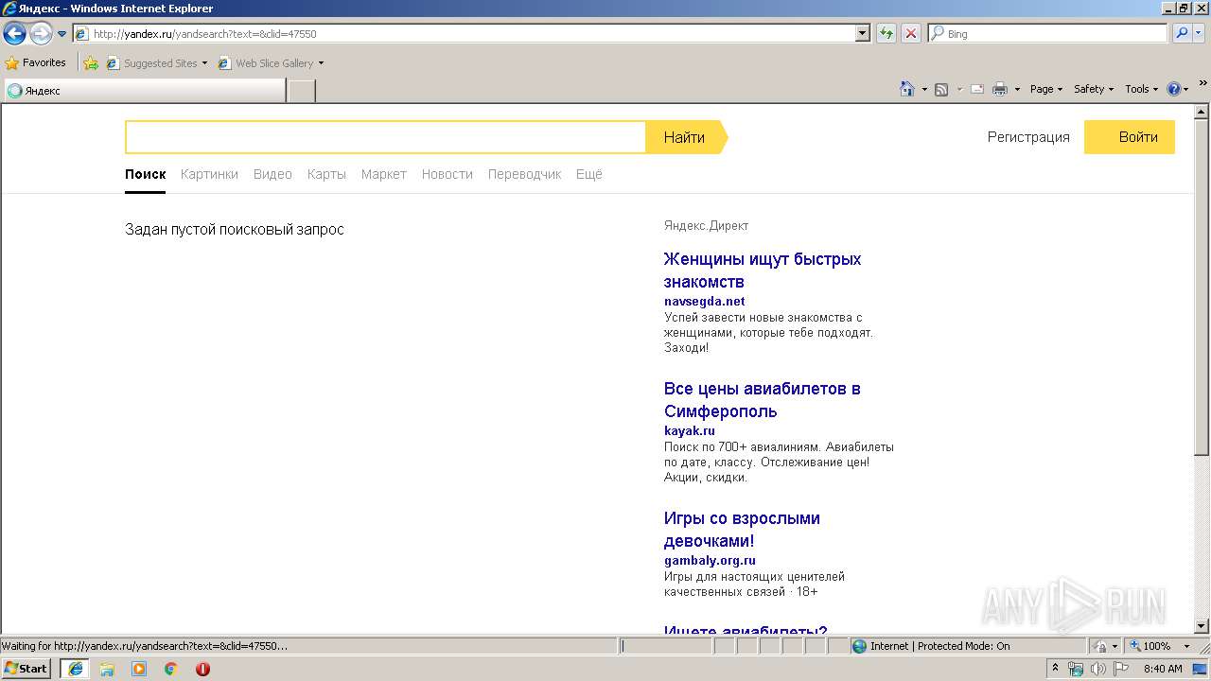Expand the address bar history dropdown
1211x681 pixels.
tap(862, 34)
